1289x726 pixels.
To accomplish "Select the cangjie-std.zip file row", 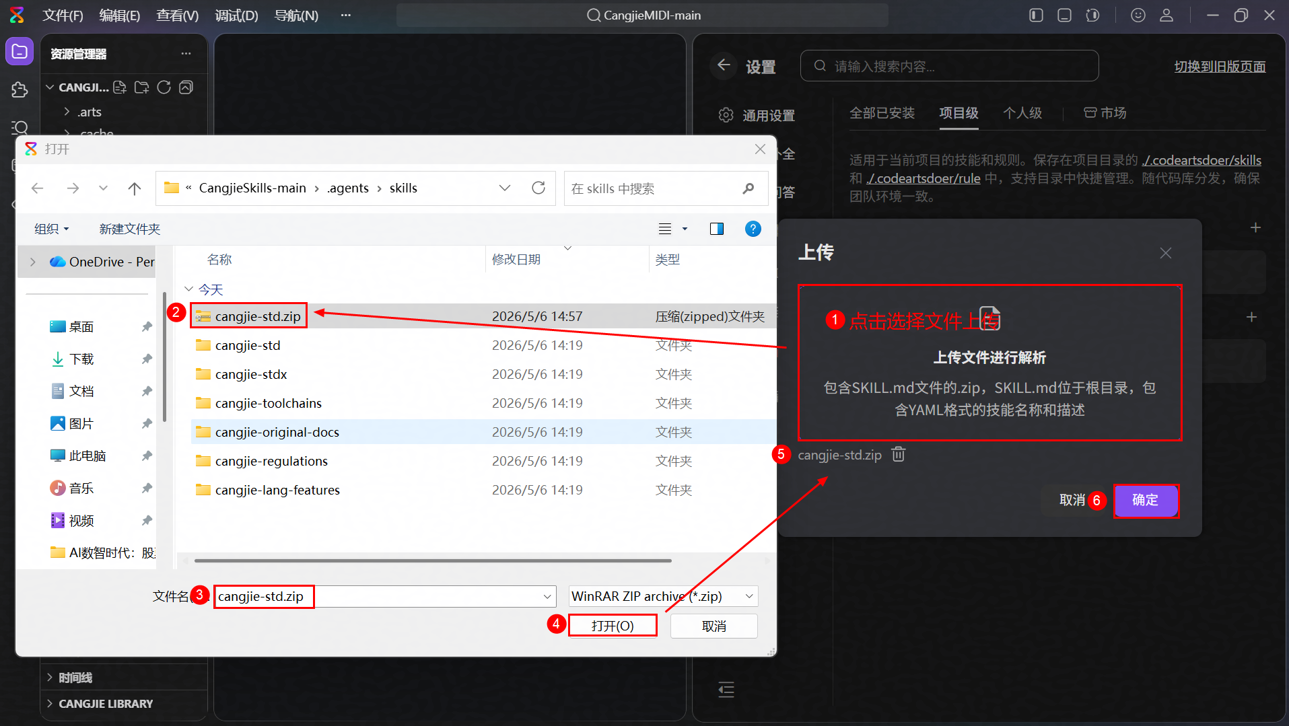I will pyautogui.click(x=483, y=316).
